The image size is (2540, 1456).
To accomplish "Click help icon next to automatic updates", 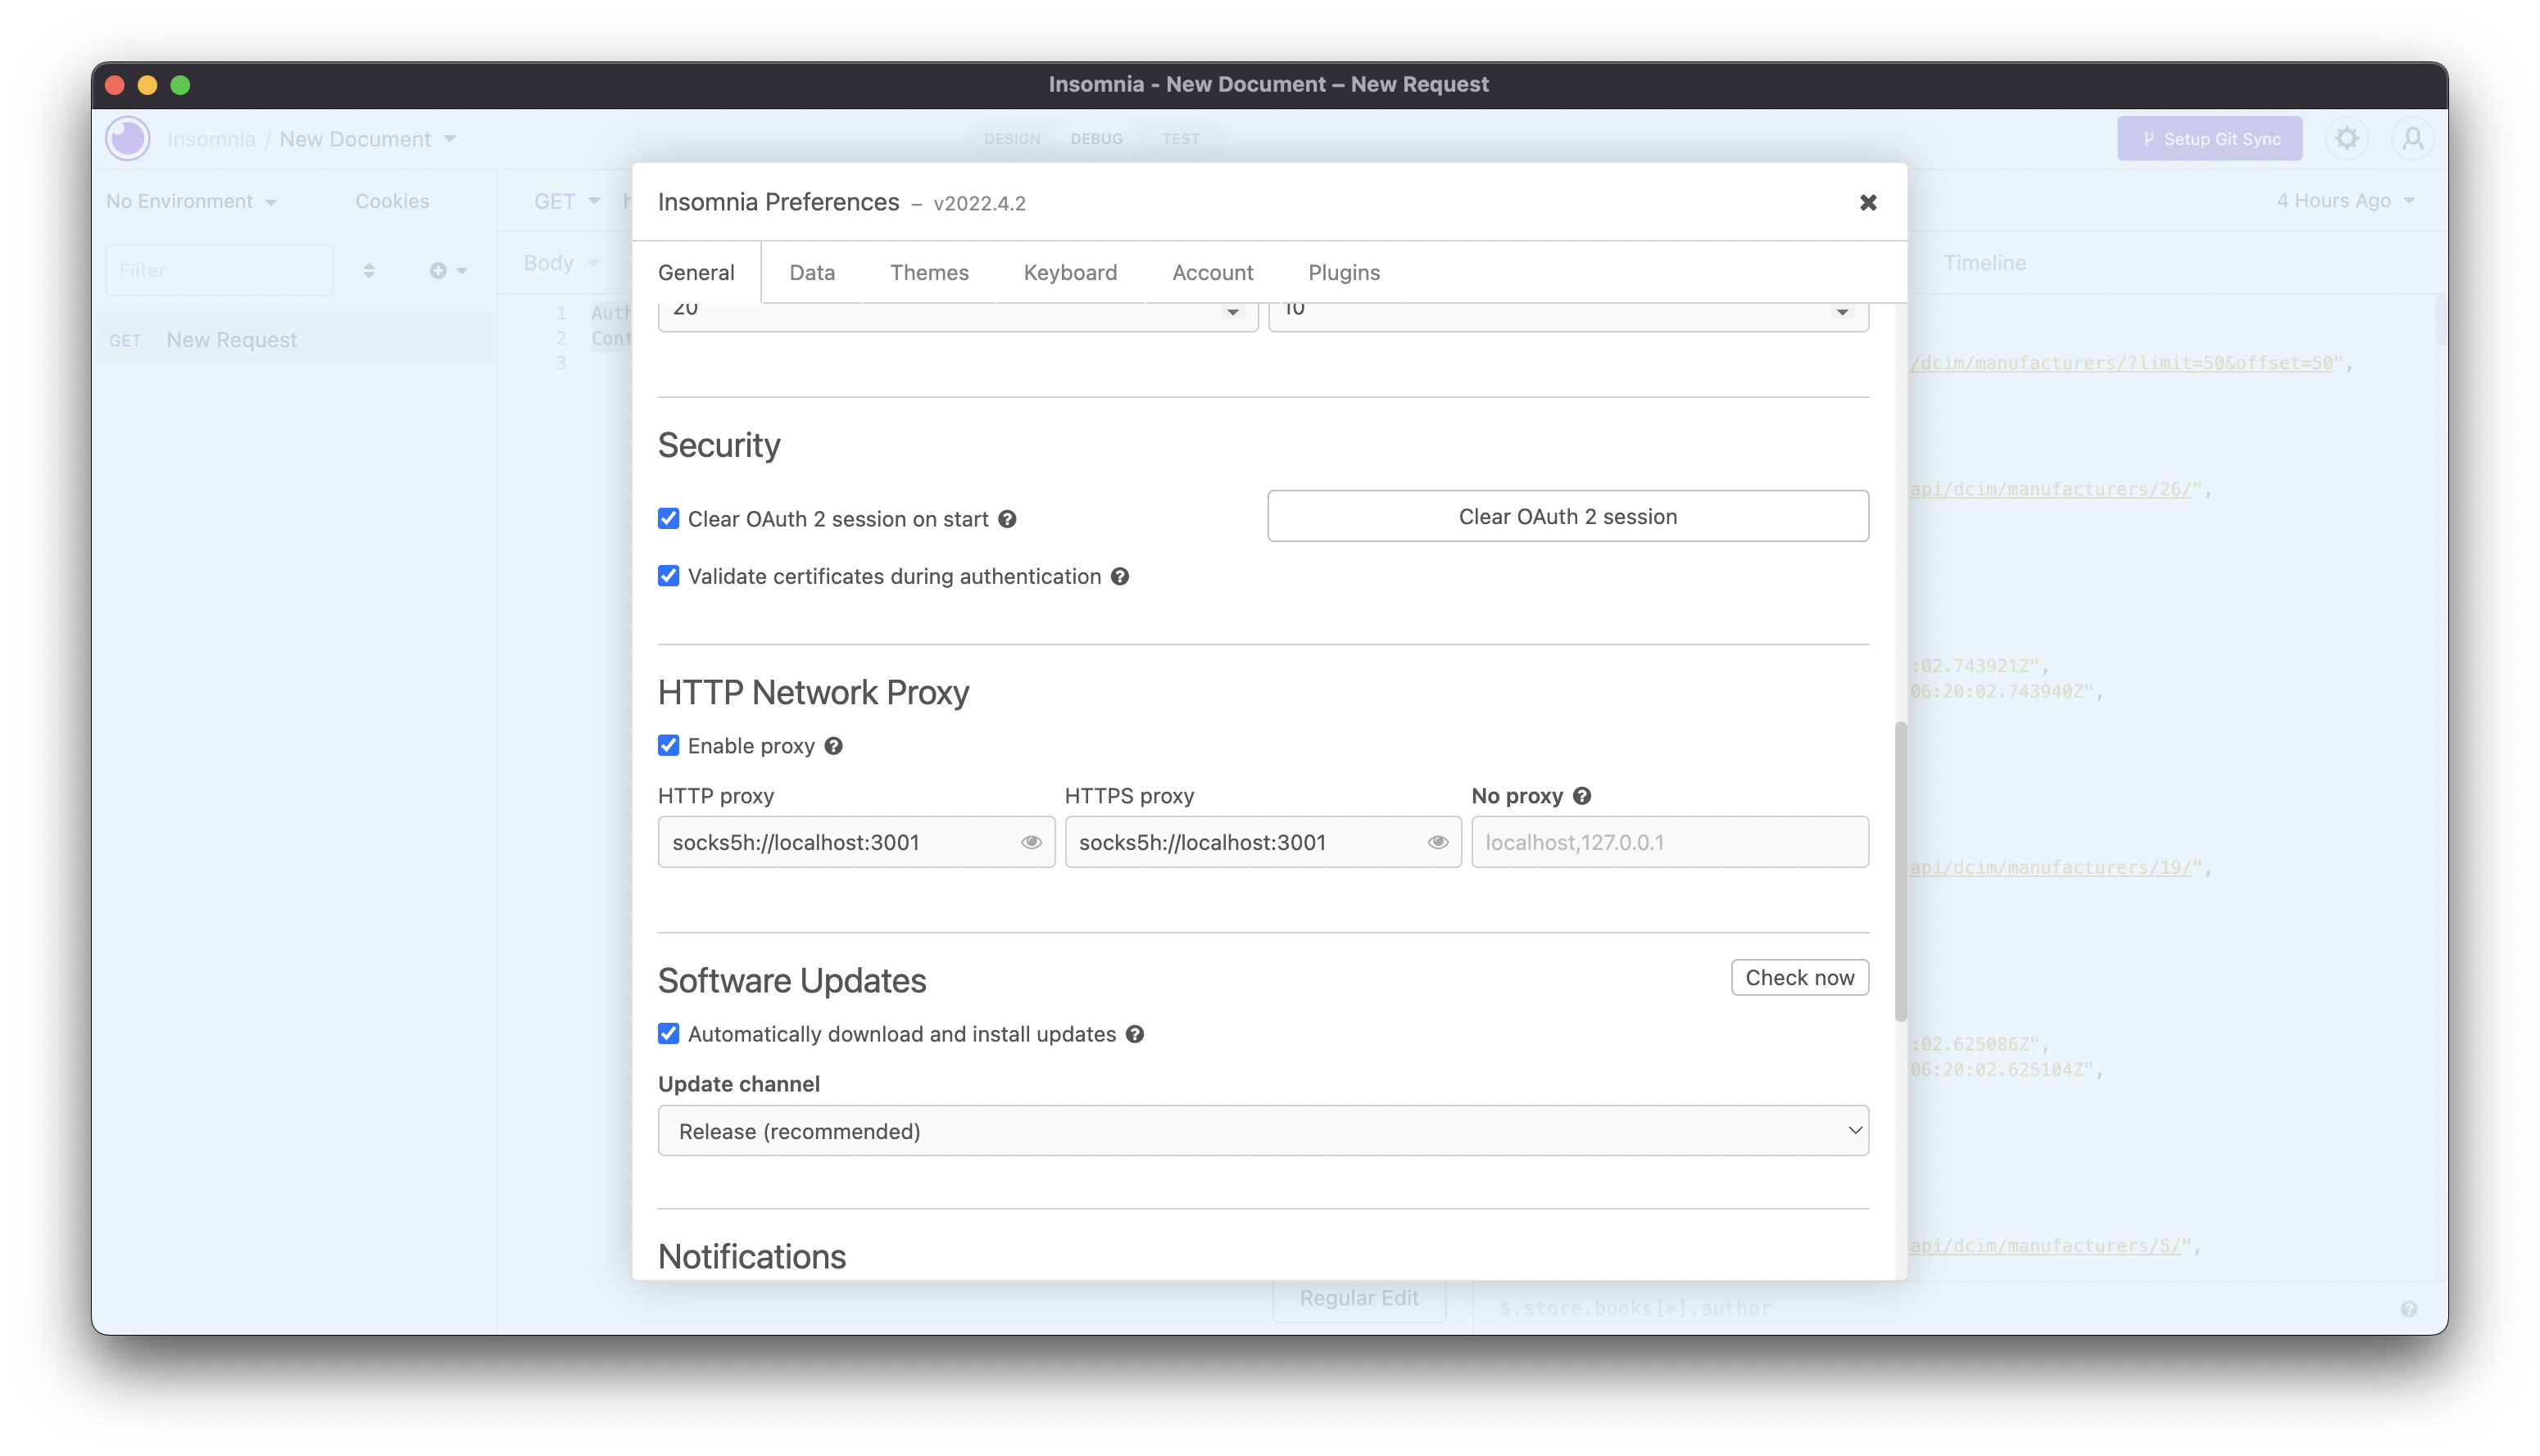I will pos(1135,1034).
